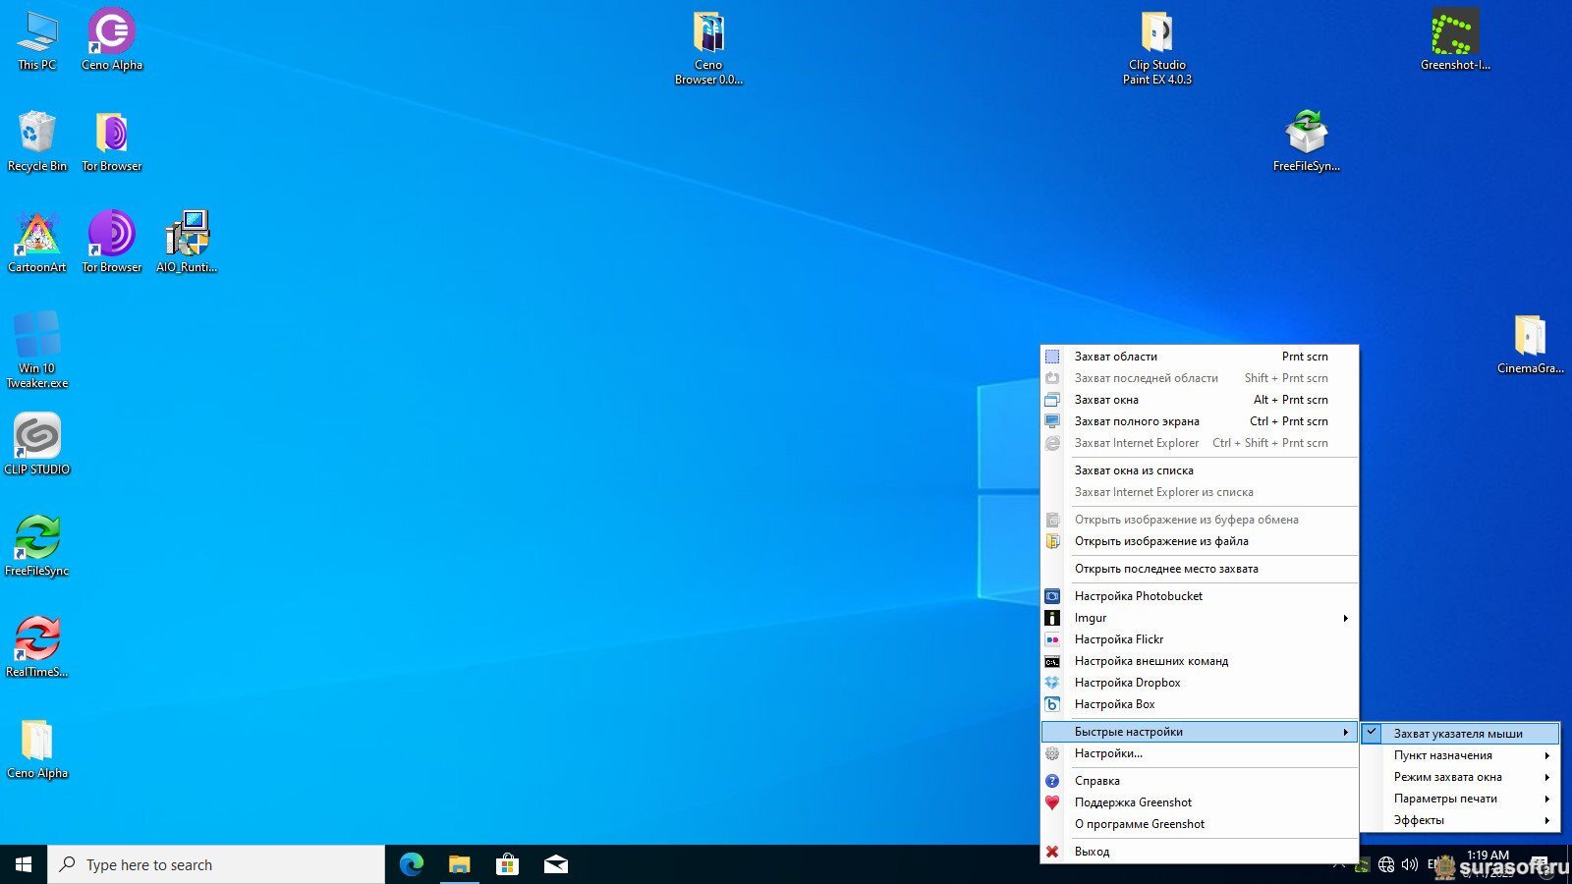Screen dimensions: 1572x884
Task: Click the Захват области capture icon
Action: pyautogui.click(x=1052, y=357)
